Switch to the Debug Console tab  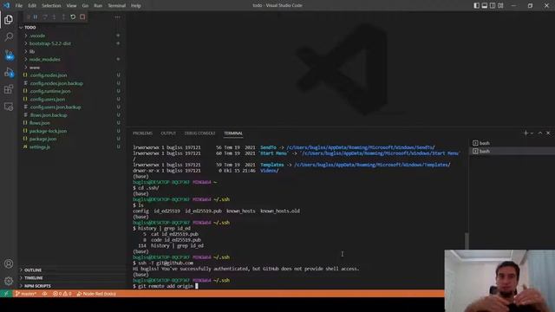point(199,133)
